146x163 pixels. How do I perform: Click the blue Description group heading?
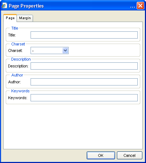21,59
